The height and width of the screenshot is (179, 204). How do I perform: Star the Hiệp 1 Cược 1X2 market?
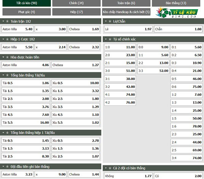point(7,39)
